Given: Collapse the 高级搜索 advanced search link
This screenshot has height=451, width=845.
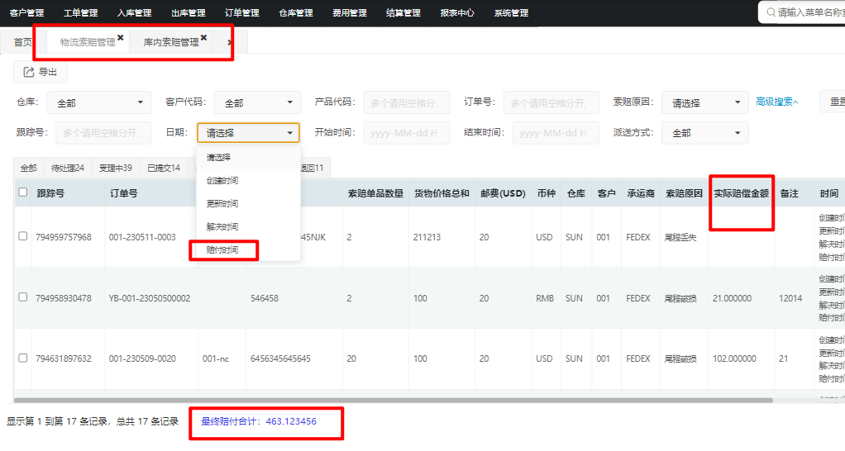Looking at the screenshot, I should (776, 102).
